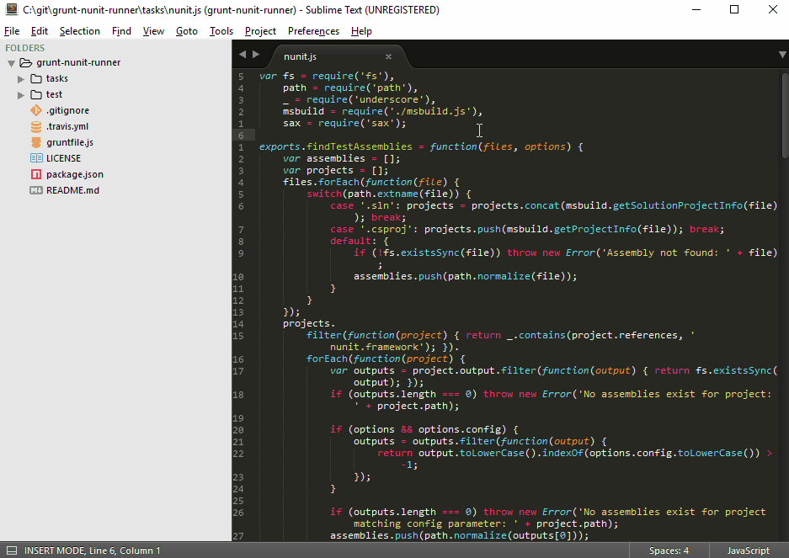Viewport: 789px width, 558px height.
Task: Open the Project menu
Action: 260,31
